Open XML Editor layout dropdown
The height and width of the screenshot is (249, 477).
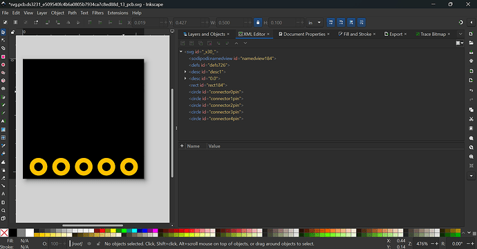[459, 43]
